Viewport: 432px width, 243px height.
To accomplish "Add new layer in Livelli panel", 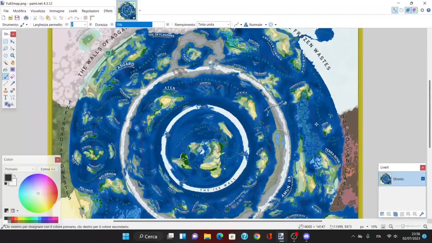I will coord(382,214).
